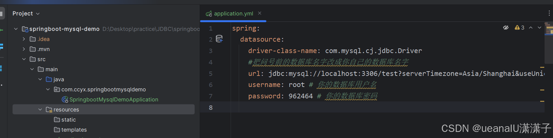Open editor tab options menu (three dots)
The height and width of the screenshot is (138, 553).
549,13
